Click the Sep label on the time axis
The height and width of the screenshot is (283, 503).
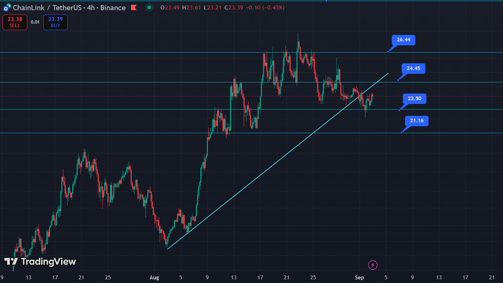[x=360, y=277]
